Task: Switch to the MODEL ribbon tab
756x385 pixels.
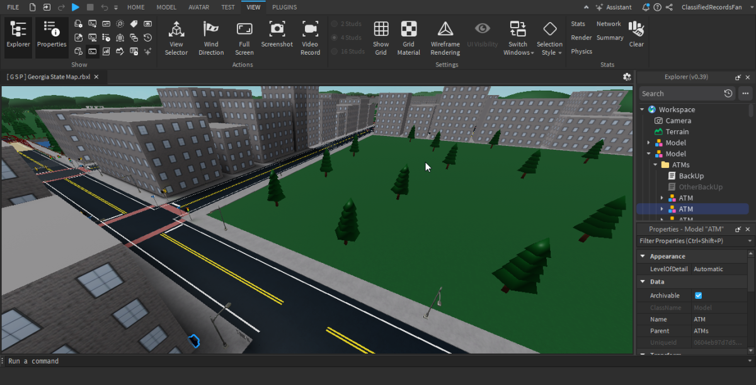Action: (x=166, y=7)
